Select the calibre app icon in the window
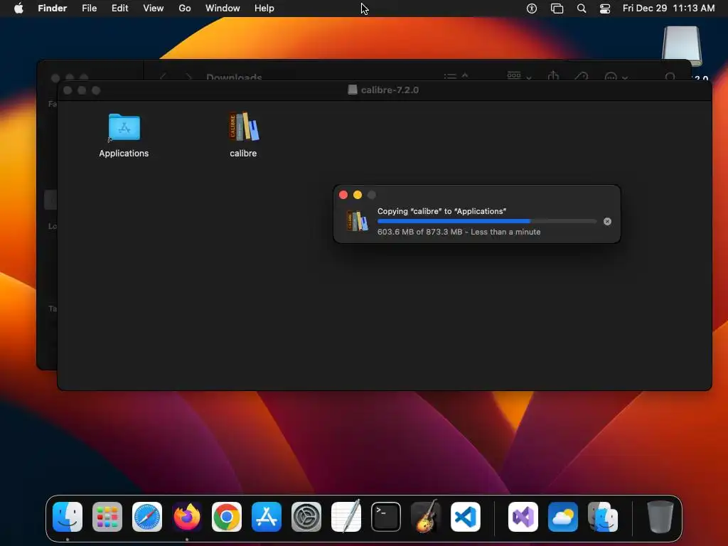This screenshot has height=546, width=728. 243,127
